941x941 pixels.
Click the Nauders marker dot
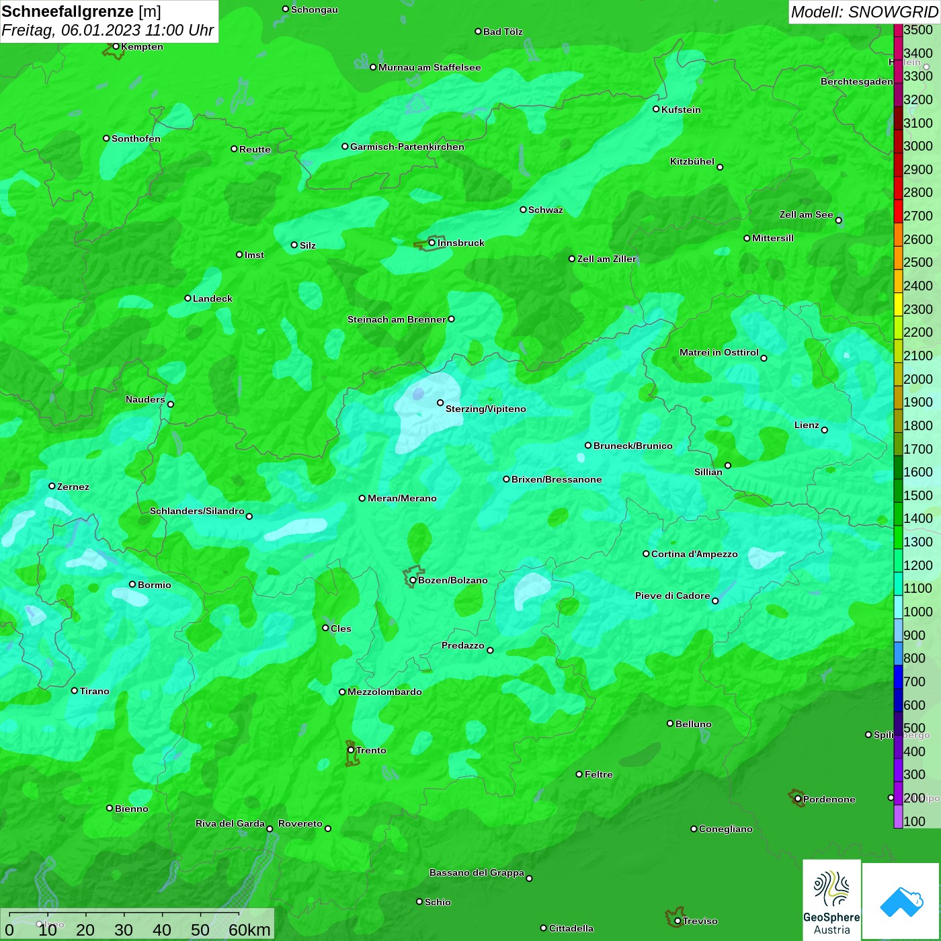[171, 404]
